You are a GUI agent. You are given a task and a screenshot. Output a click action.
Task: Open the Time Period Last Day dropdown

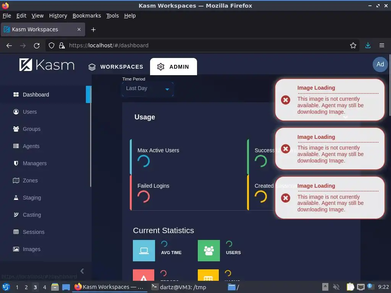[x=148, y=89]
